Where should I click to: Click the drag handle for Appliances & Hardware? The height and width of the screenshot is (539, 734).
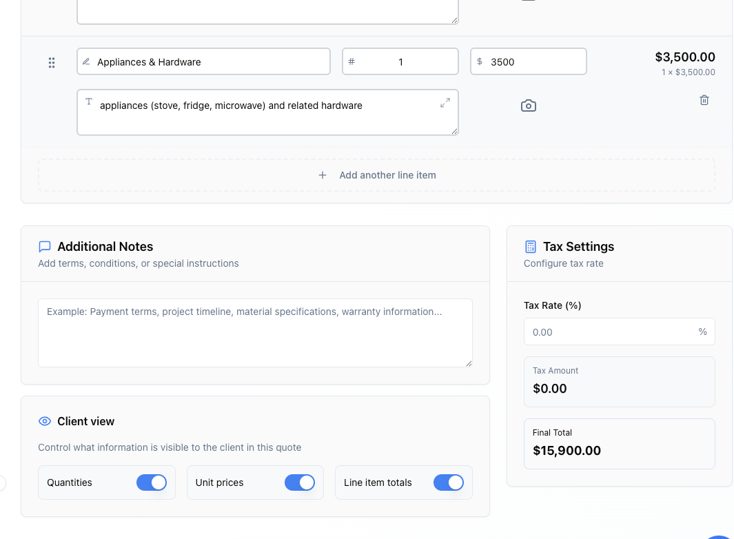[x=52, y=63]
